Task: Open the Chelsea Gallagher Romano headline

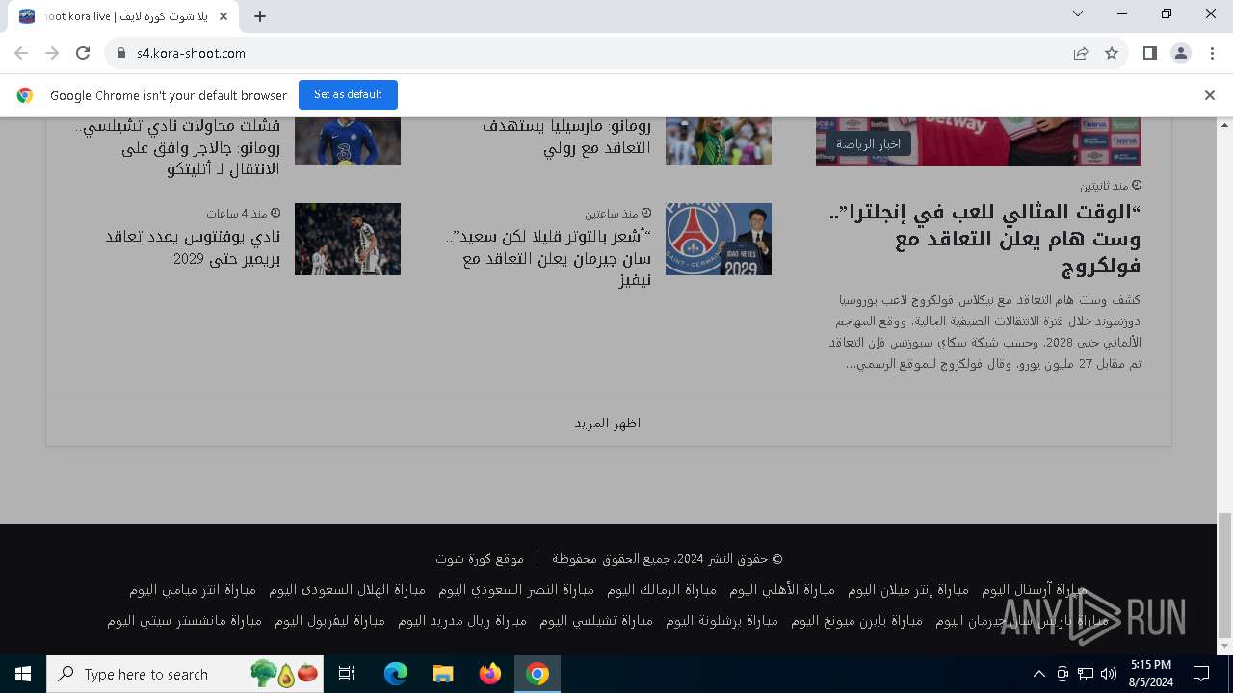Action: coord(177,148)
